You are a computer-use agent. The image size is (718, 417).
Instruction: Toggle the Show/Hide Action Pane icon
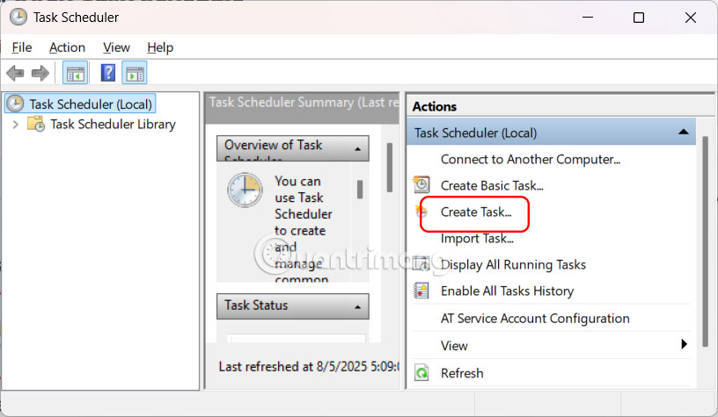coord(135,73)
